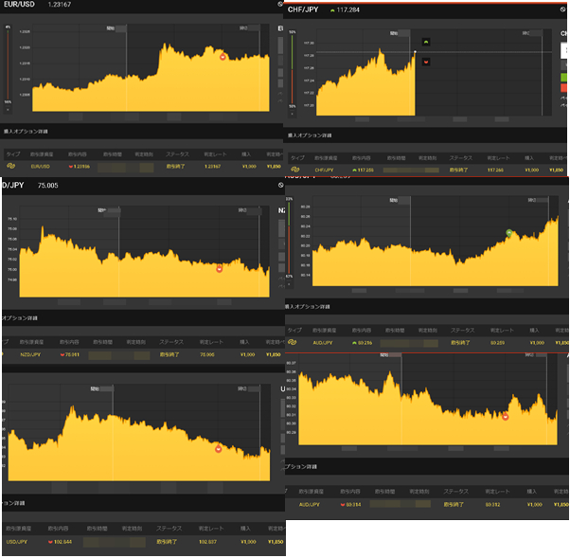
Task: Click the green marker on AUD/JPY chart
Action: [x=508, y=232]
